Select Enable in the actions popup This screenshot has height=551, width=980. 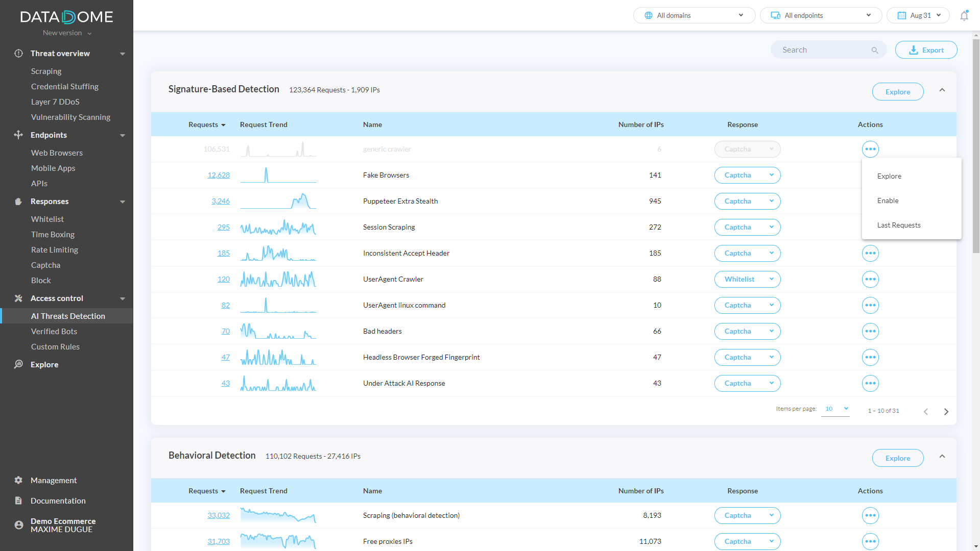pyautogui.click(x=912, y=201)
